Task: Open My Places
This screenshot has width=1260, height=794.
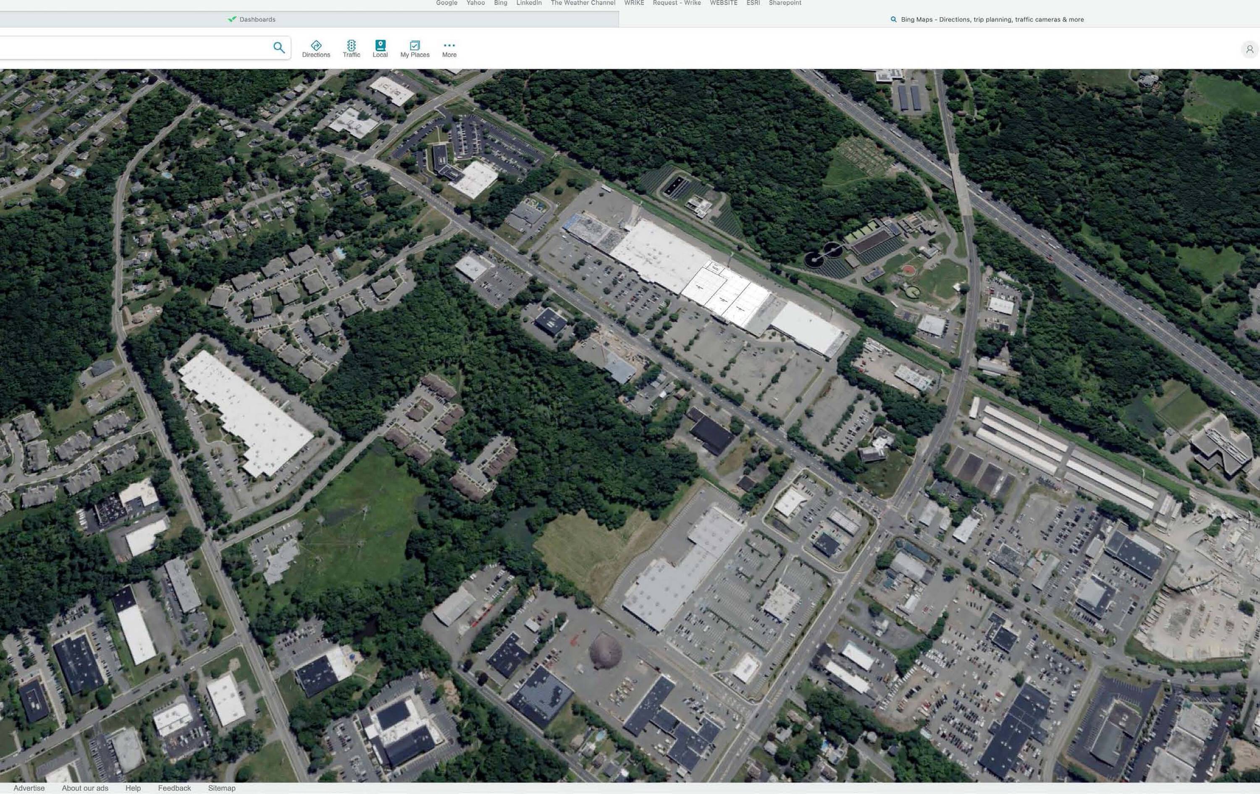Action: (415, 49)
